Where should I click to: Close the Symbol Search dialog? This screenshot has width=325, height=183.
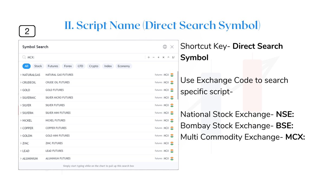point(172,47)
